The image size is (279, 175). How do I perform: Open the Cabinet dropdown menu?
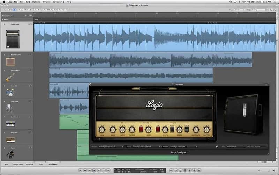(183, 147)
